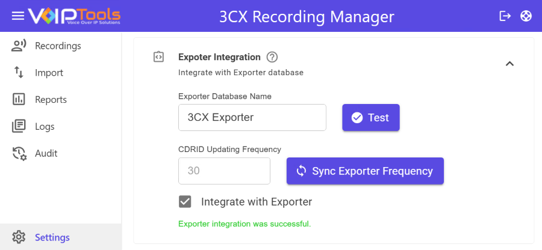Click the Reports chart icon
The image size is (542, 250).
click(19, 100)
